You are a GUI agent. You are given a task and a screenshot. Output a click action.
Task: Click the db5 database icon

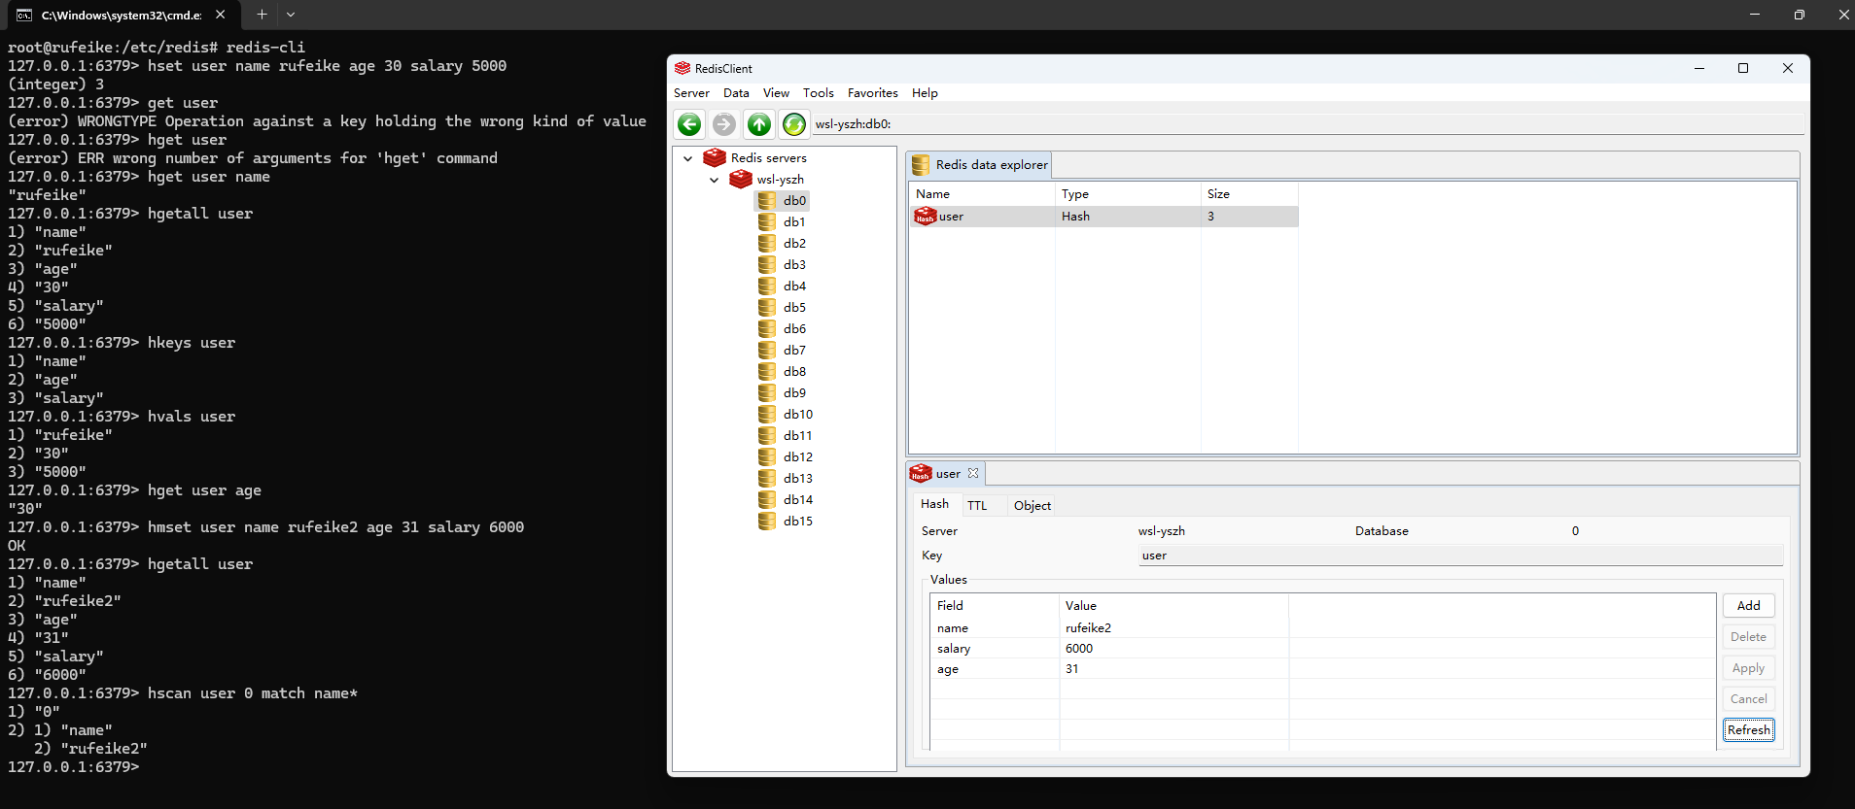point(767,307)
